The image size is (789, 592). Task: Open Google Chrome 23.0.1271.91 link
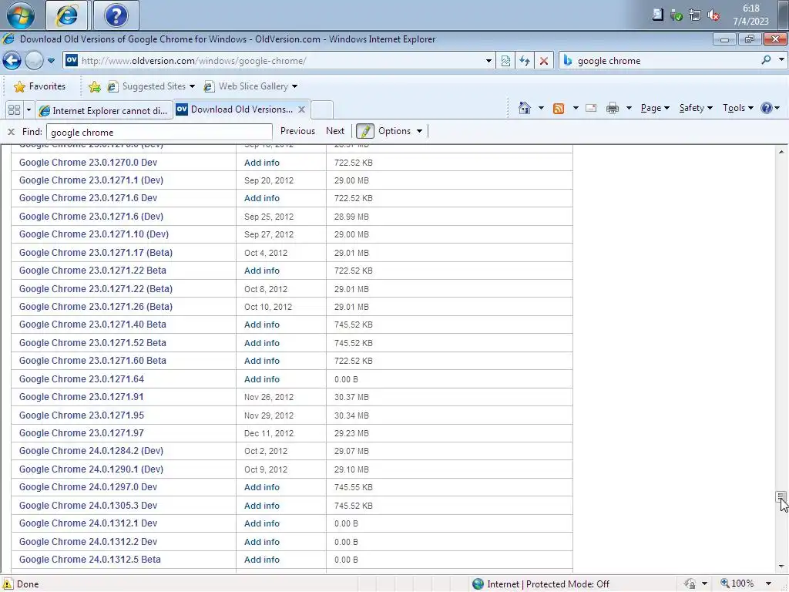[81, 397]
